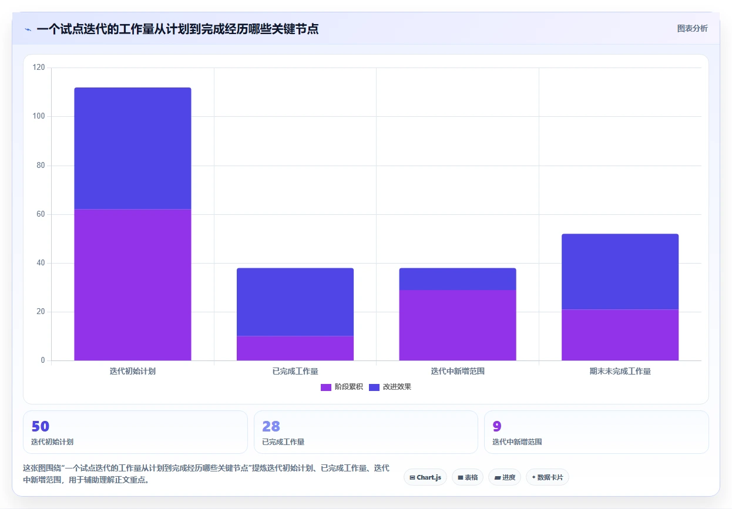Click the Chart.js tag
The height and width of the screenshot is (509, 732).
point(425,477)
